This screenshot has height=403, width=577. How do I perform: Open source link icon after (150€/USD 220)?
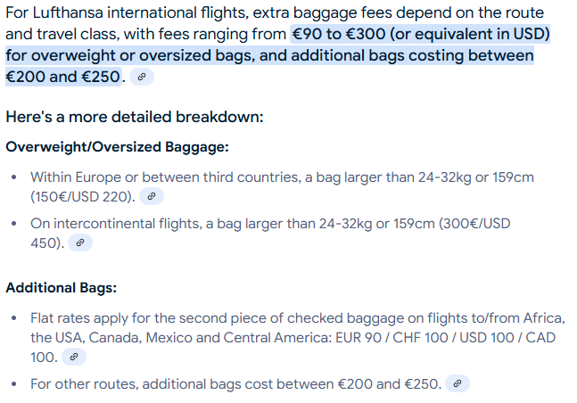(152, 196)
